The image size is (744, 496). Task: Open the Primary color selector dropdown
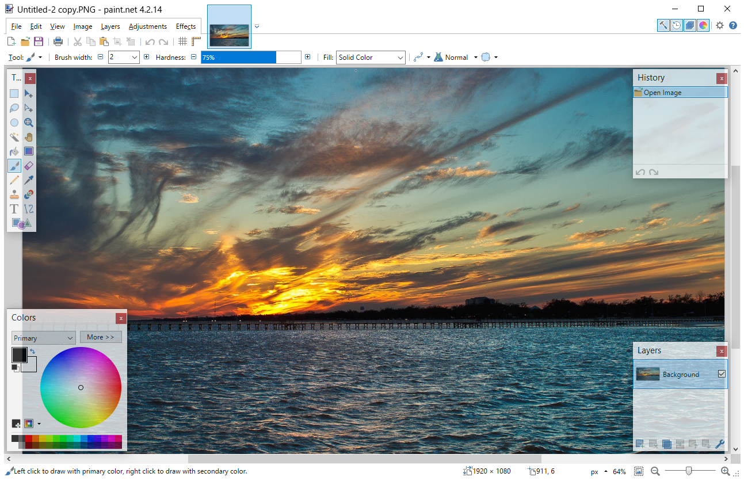[x=44, y=338]
